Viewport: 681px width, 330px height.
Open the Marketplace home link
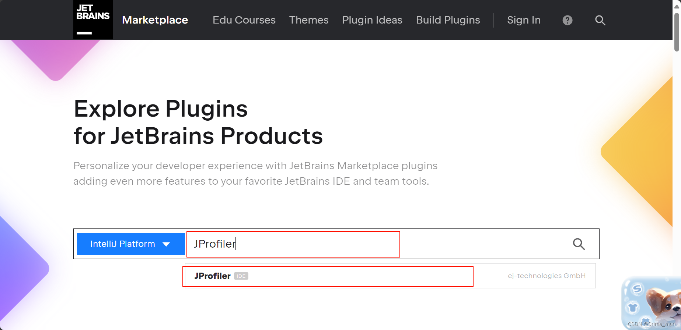(x=155, y=20)
